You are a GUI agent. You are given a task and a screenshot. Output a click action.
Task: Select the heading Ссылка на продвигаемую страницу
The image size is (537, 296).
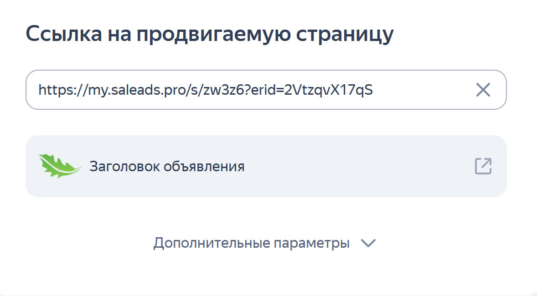click(210, 35)
